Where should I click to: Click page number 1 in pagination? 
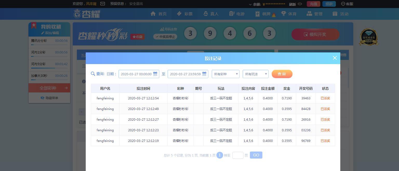coord(220,155)
